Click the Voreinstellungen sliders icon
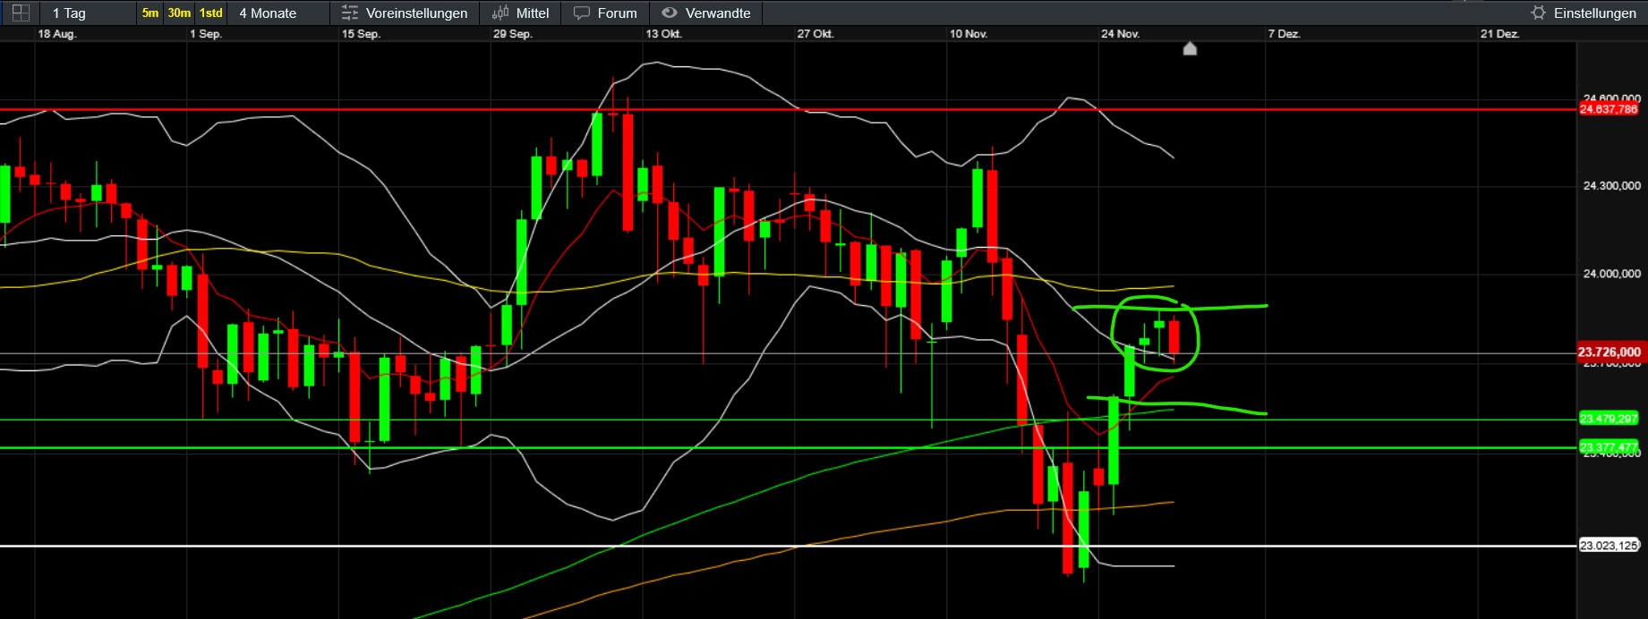 (x=350, y=13)
